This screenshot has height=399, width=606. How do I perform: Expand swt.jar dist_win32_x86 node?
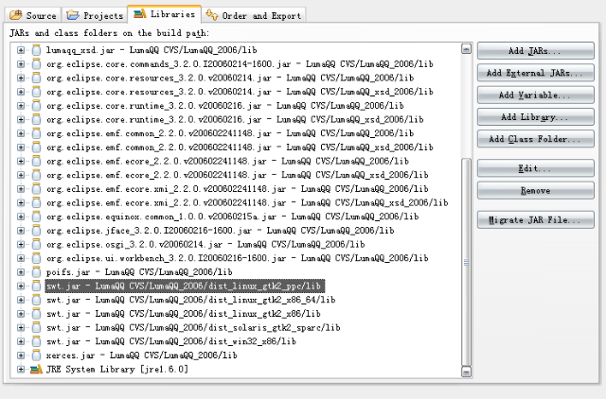tap(21, 341)
